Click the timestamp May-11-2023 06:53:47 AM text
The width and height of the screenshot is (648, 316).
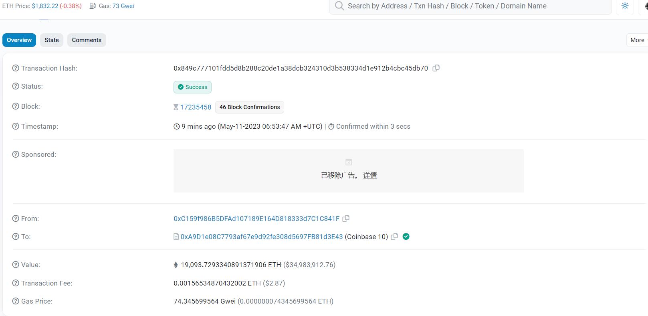coord(270,126)
